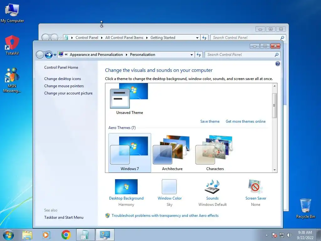Launch Windows Media Player from the taskbar

click(46, 235)
